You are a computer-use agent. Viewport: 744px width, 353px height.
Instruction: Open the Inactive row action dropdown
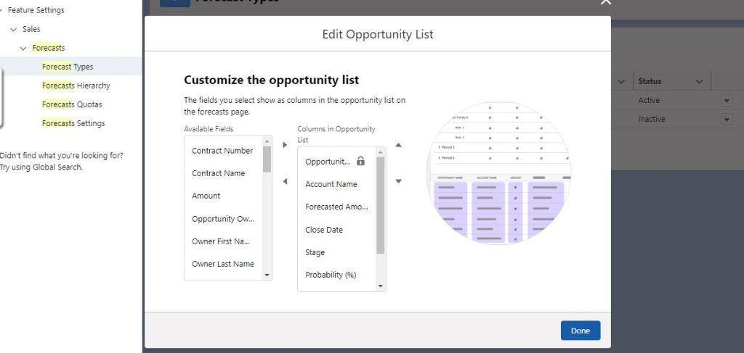[x=727, y=119]
